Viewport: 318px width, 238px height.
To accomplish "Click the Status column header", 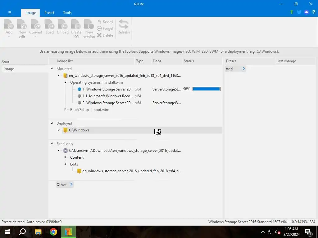I will pos(202,61).
